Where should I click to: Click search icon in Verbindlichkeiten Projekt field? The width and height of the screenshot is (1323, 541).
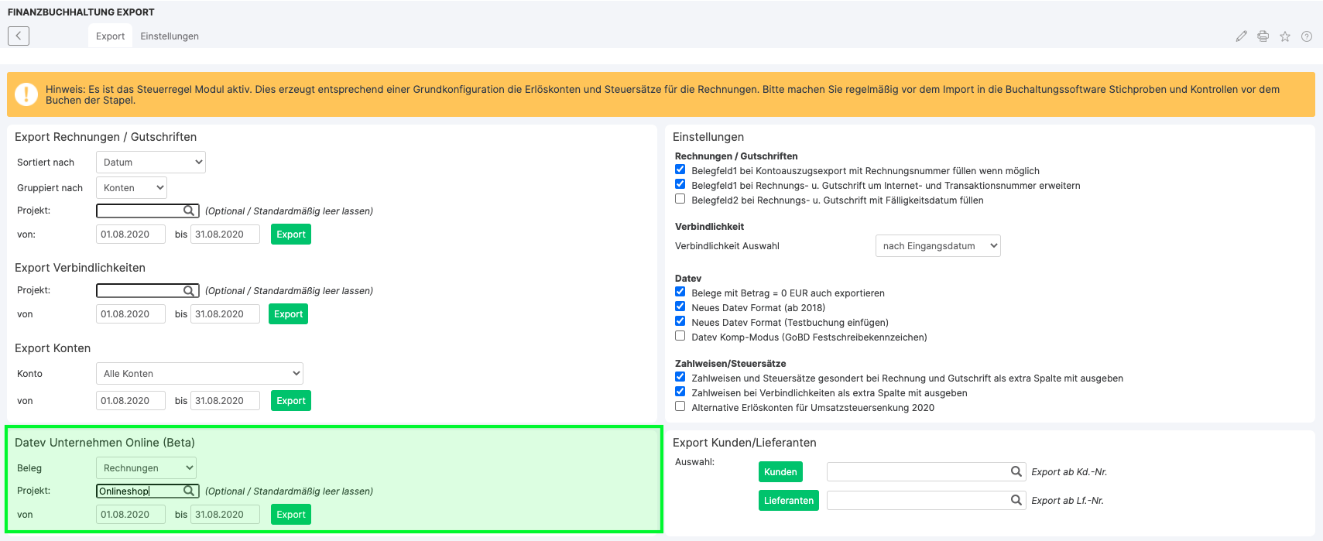[189, 290]
